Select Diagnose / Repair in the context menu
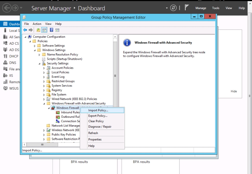252x174 pixels. pyautogui.click(x=102, y=127)
